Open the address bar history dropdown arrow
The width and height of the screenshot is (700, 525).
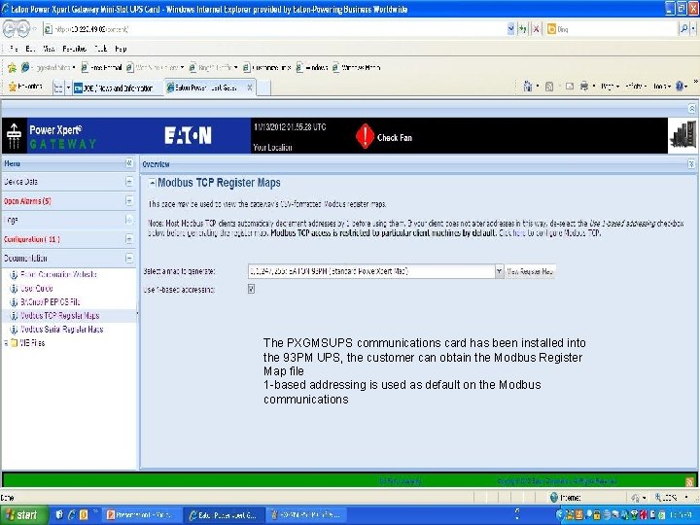[510, 29]
